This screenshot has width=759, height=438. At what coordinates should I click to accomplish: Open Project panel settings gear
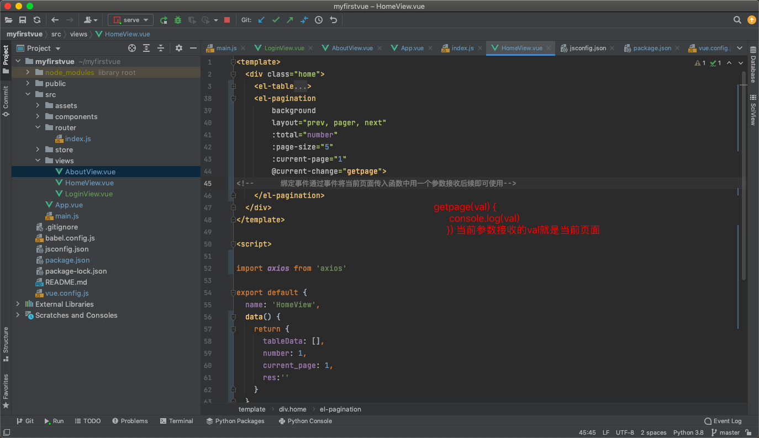tap(178, 49)
